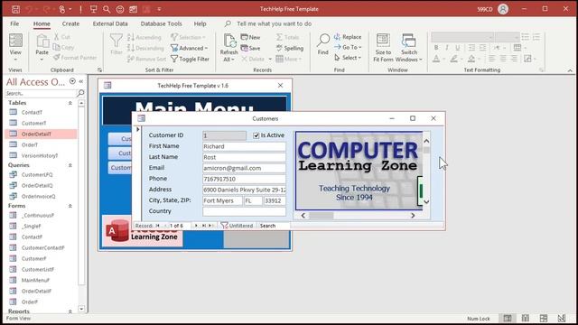Click the Find binoculars icon
Image resolution: width=578 pixels, height=325 pixels.
click(x=323, y=40)
